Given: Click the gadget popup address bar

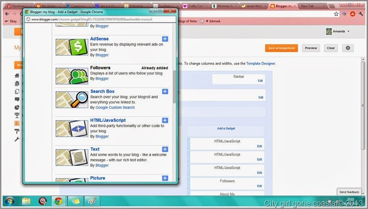Looking at the screenshot, I should [x=101, y=19].
